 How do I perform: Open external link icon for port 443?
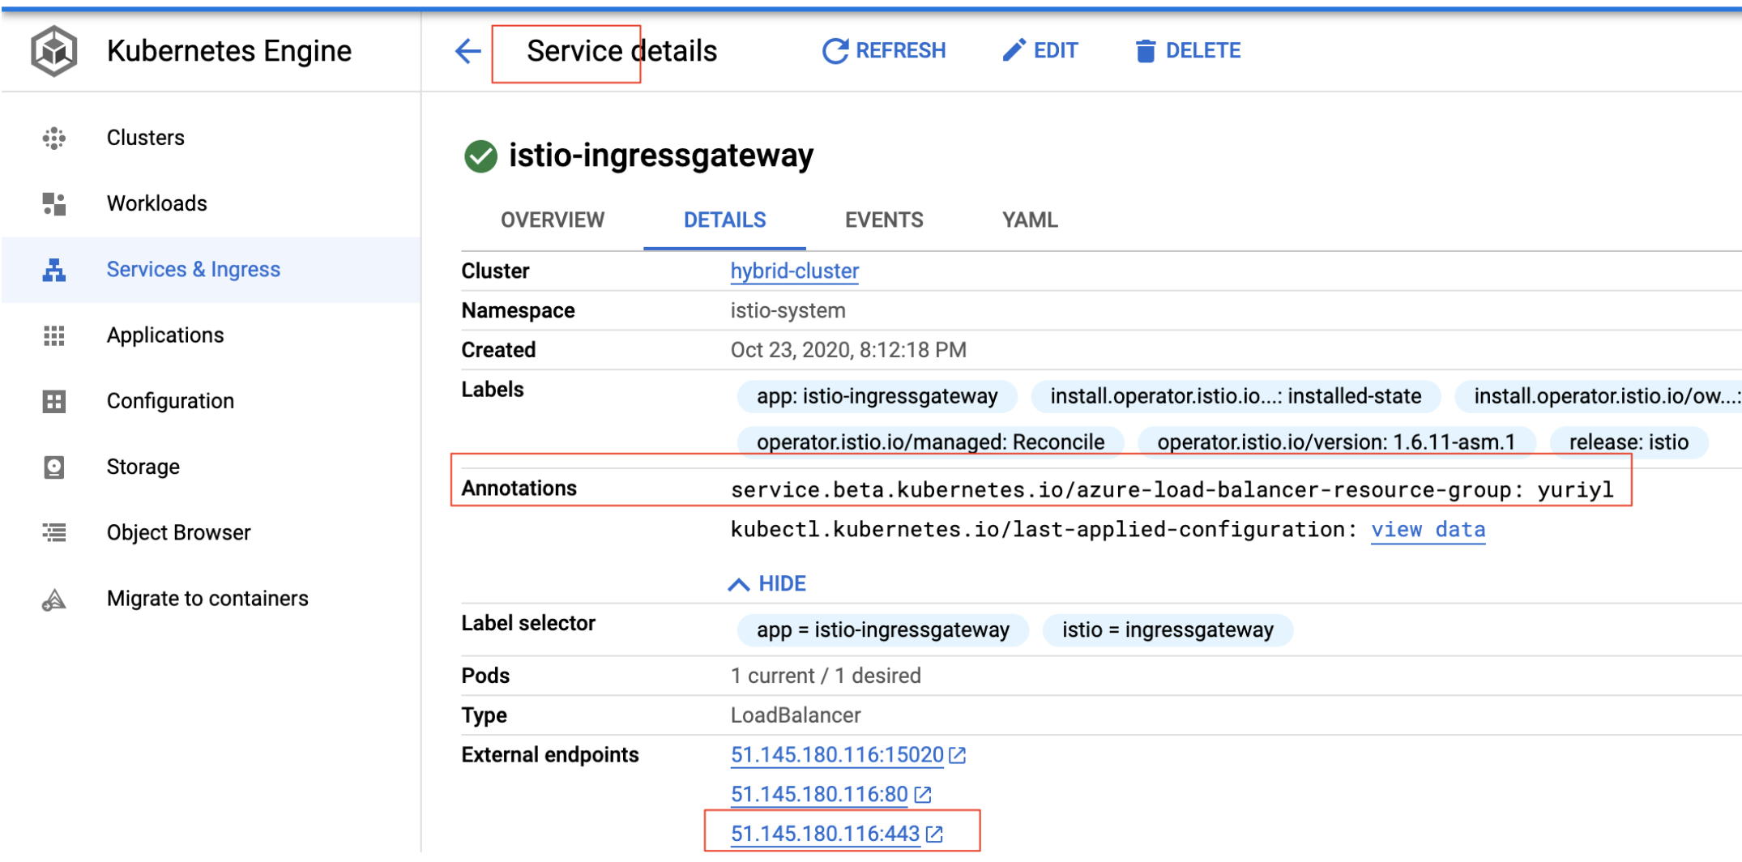pos(934,834)
